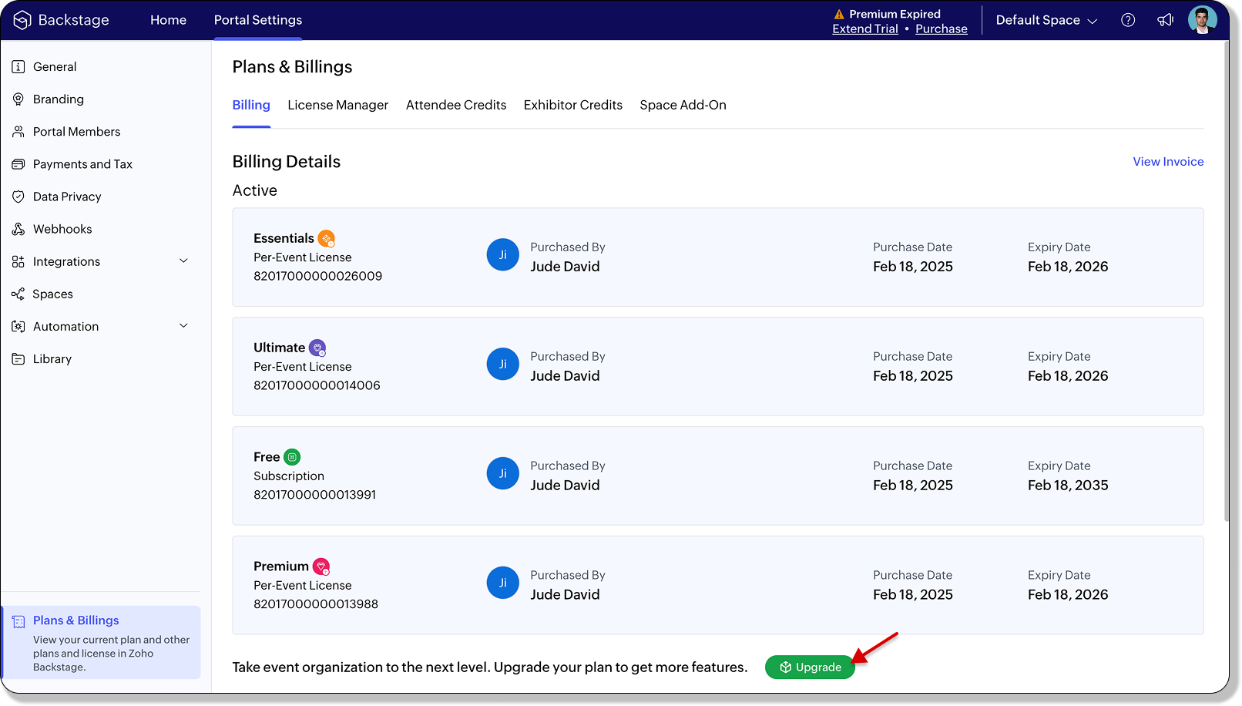Viewport: 1242px width, 706px height.
Task: Click the Portal Members people icon
Action: pyautogui.click(x=18, y=132)
